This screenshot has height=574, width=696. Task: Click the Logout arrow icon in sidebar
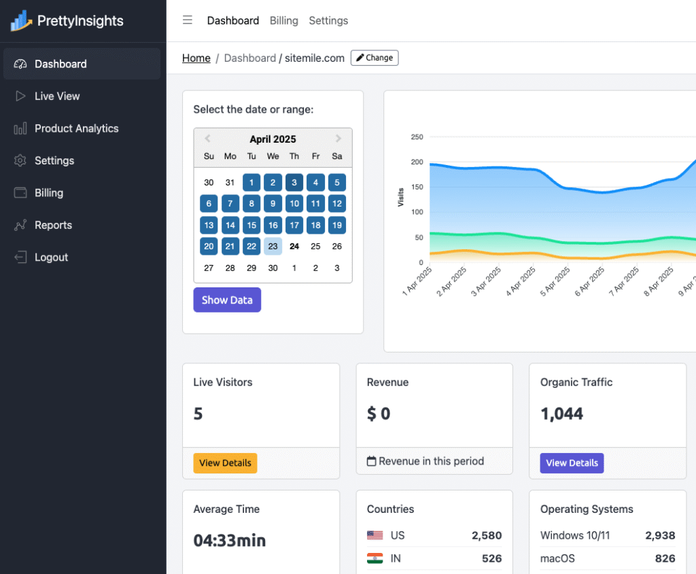(20, 257)
